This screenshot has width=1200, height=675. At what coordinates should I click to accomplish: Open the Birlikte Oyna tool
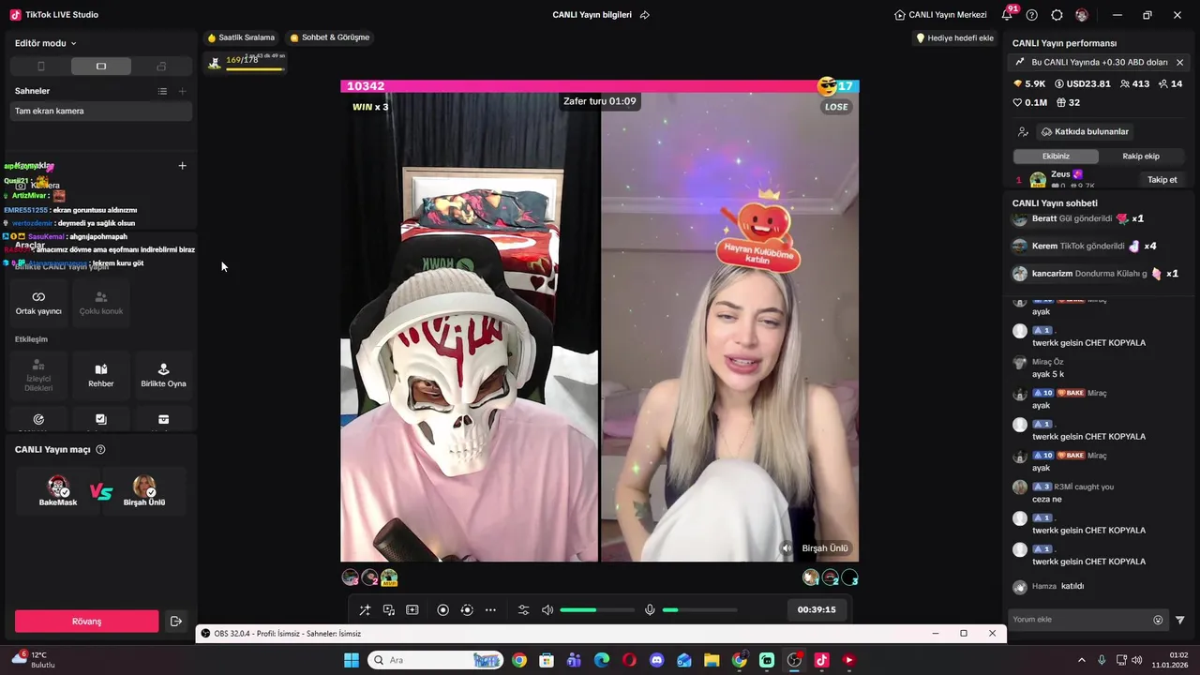(163, 375)
